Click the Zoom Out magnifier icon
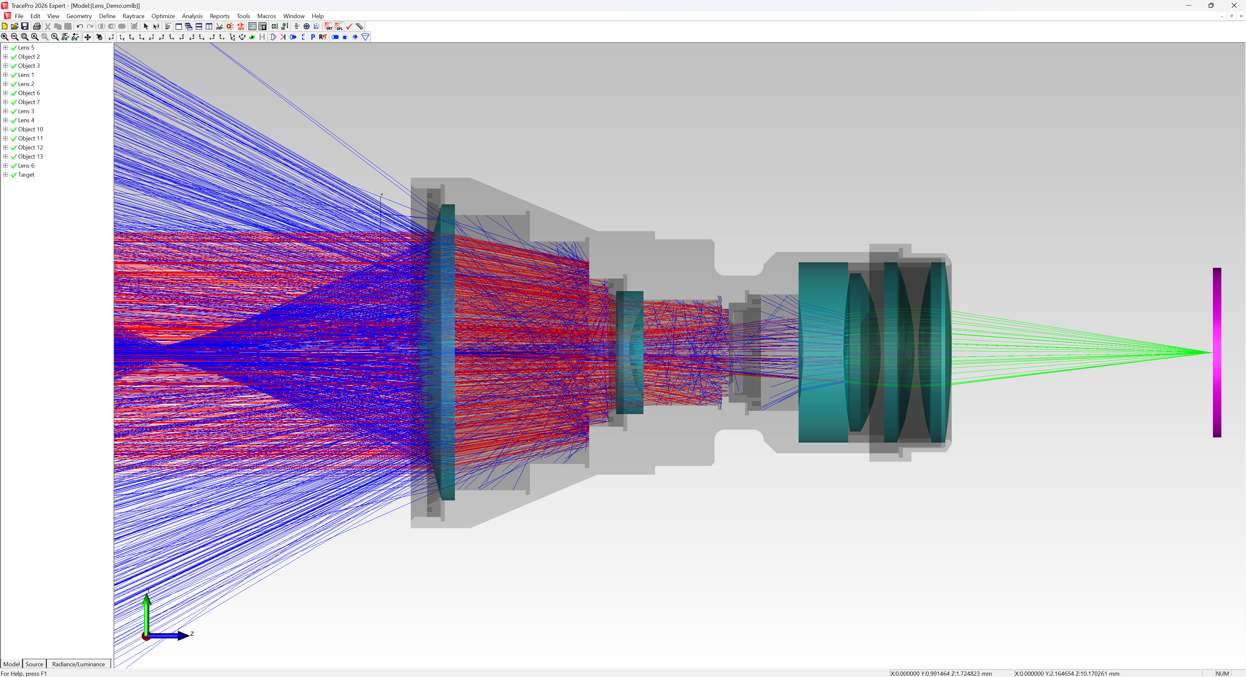 [x=15, y=37]
